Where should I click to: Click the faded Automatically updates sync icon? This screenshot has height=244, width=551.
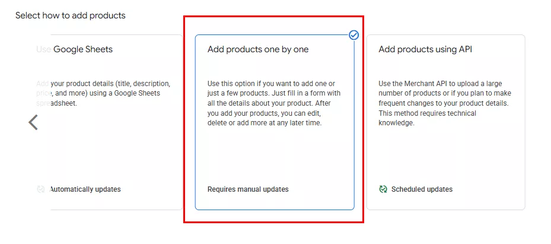coord(40,189)
